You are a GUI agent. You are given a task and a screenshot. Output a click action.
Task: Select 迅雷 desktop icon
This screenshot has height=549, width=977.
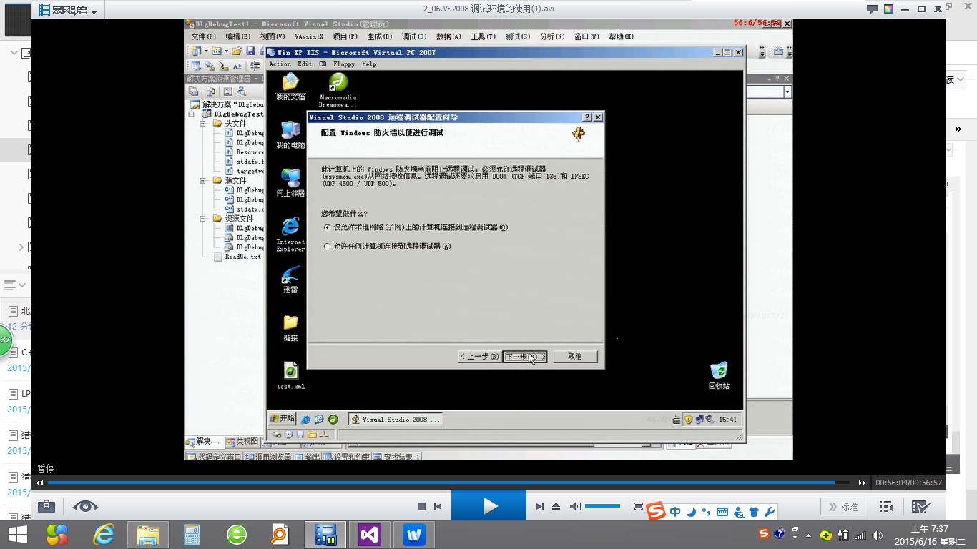tap(290, 280)
